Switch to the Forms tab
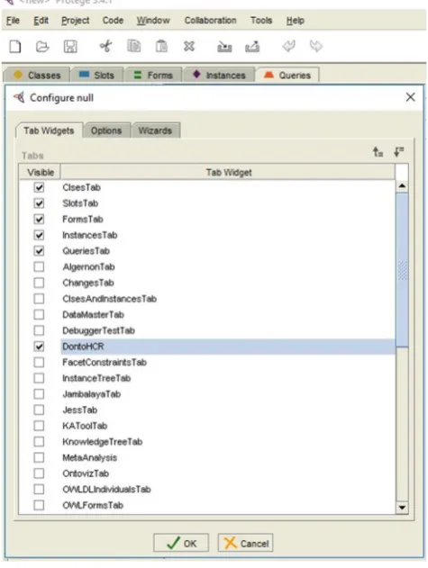This screenshot has height=568, width=428. click(x=153, y=75)
